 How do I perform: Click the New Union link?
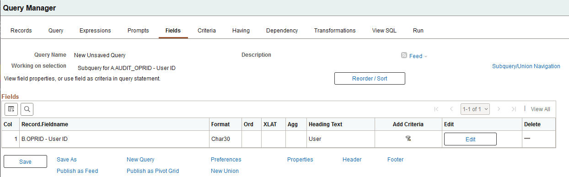pos(225,171)
